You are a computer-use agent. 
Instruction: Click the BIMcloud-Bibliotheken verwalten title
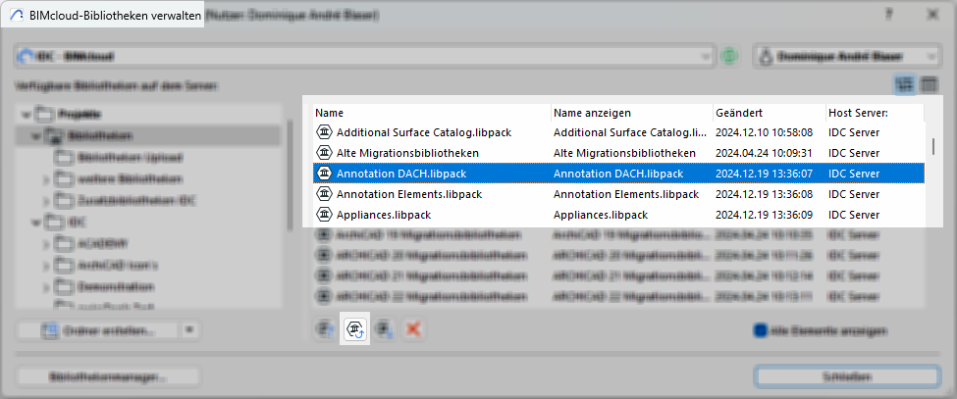[x=115, y=17]
